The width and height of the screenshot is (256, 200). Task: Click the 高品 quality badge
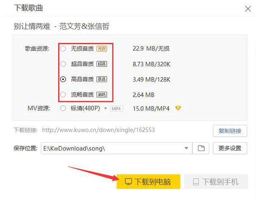pyautogui.click(x=102, y=79)
